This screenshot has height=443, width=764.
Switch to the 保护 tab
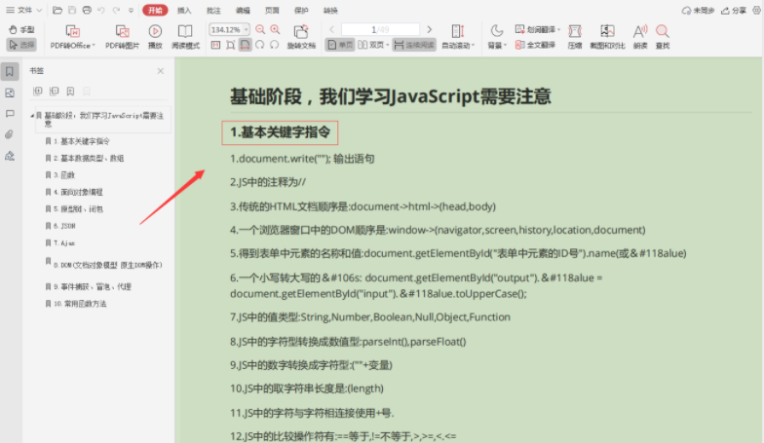click(301, 10)
